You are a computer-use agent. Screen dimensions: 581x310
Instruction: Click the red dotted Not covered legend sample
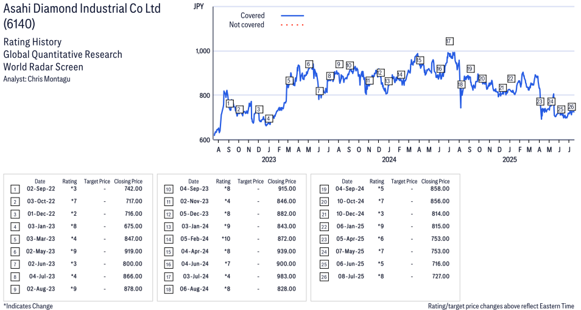(x=292, y=25)
